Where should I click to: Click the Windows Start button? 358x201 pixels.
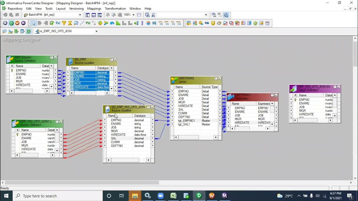click(x=6, y=196)
